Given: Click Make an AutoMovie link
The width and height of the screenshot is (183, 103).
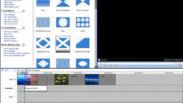Looking at the screenshot, I should pyautogui.click(x=11, y=24).
